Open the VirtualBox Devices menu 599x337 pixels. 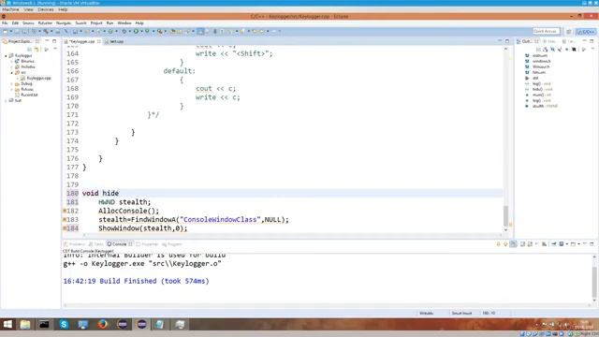pos(46,9)
